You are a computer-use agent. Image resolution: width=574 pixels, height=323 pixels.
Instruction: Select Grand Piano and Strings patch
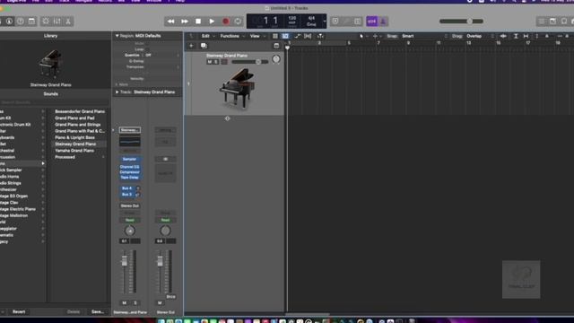tap(78, 125)
